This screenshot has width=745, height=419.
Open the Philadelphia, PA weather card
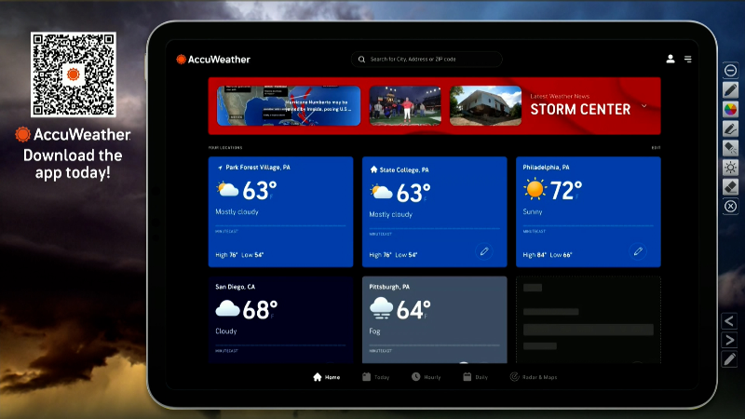pyautogui.click(x=589, y=212)
